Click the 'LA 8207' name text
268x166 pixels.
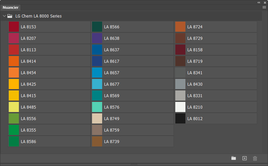pyautogui.click(x=28, y=38)
